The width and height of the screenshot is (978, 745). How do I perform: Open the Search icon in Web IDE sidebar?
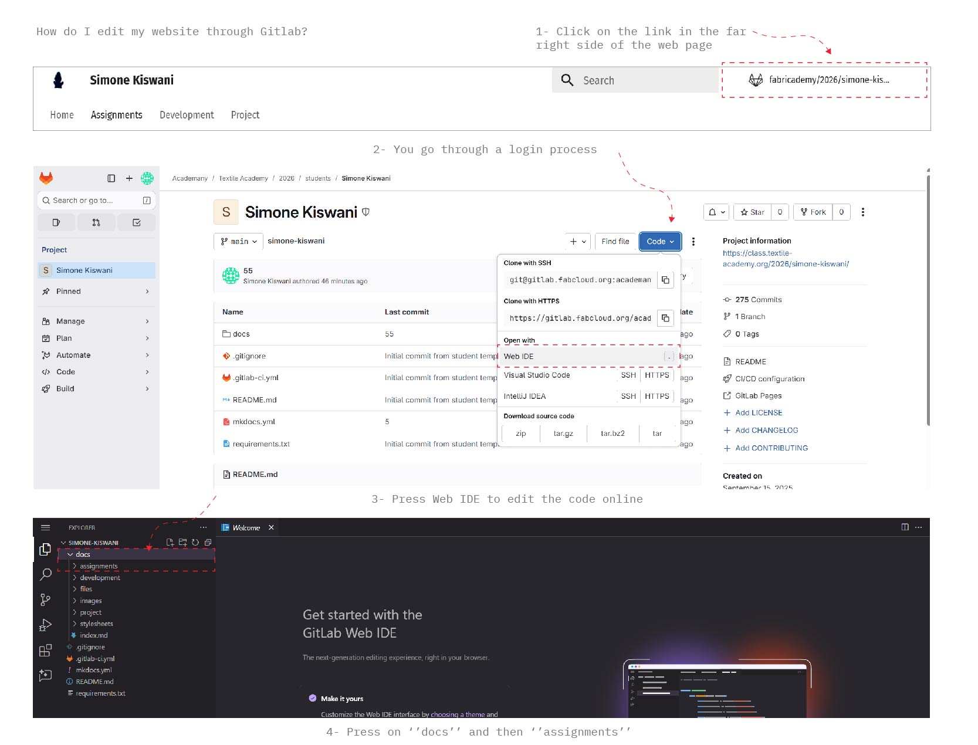45,574
